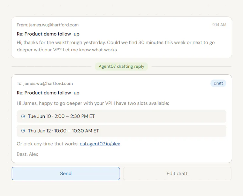Click the clock icon beside Tue Jun 10

click(x=23, y=116)
